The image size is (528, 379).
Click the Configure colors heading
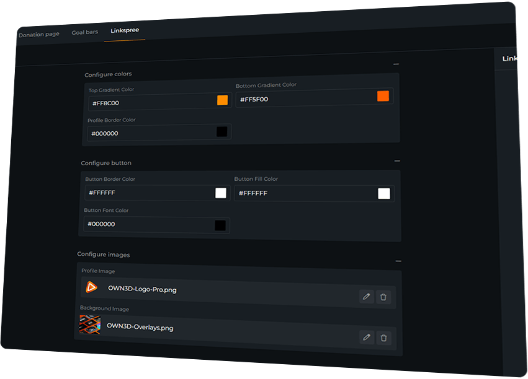coord(108,74)
